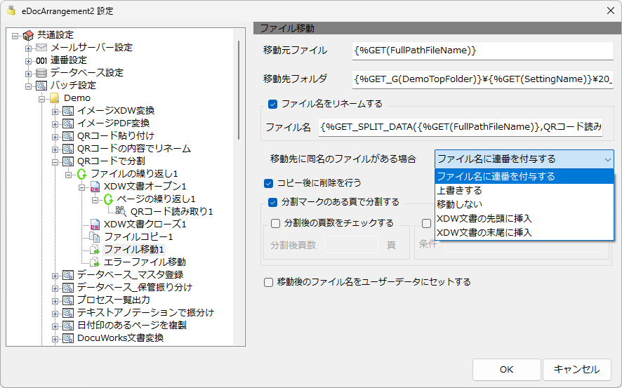
Task: Click the 001 連番設定 icon
Action: 41,60
